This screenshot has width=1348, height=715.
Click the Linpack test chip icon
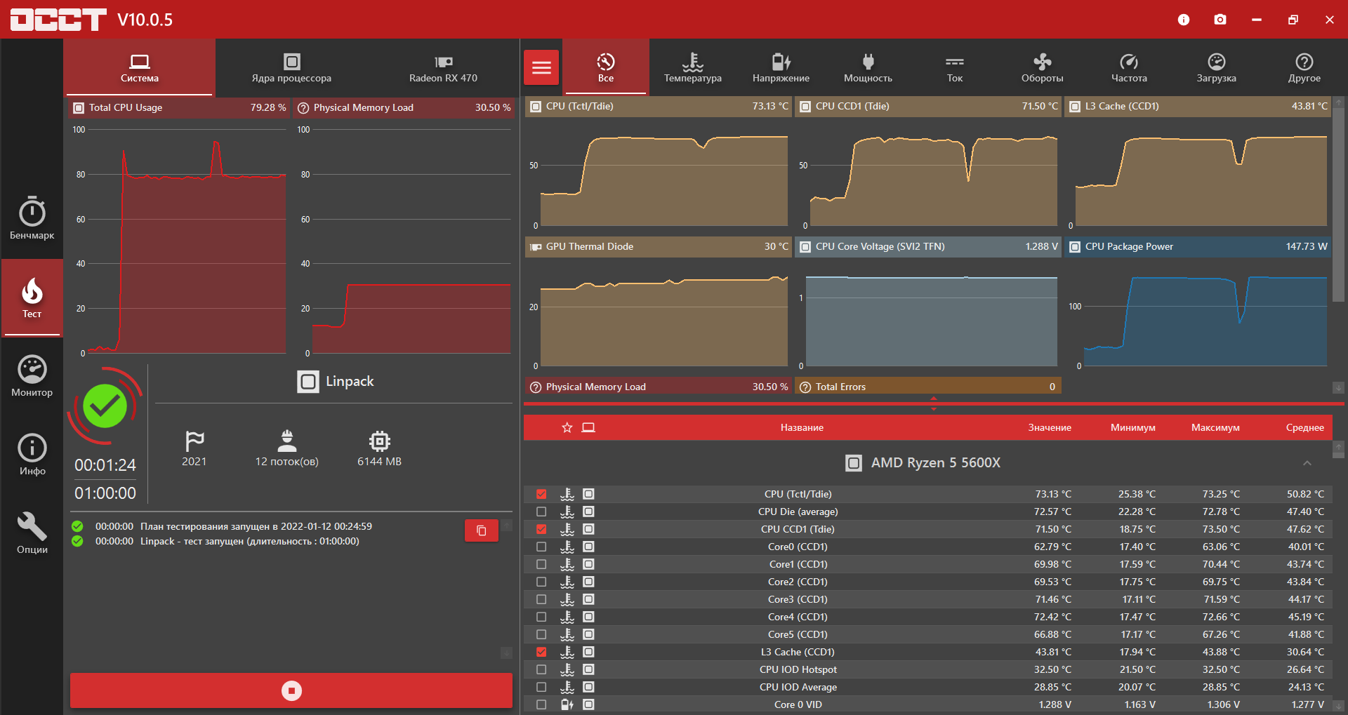click(x=308, y=382)
